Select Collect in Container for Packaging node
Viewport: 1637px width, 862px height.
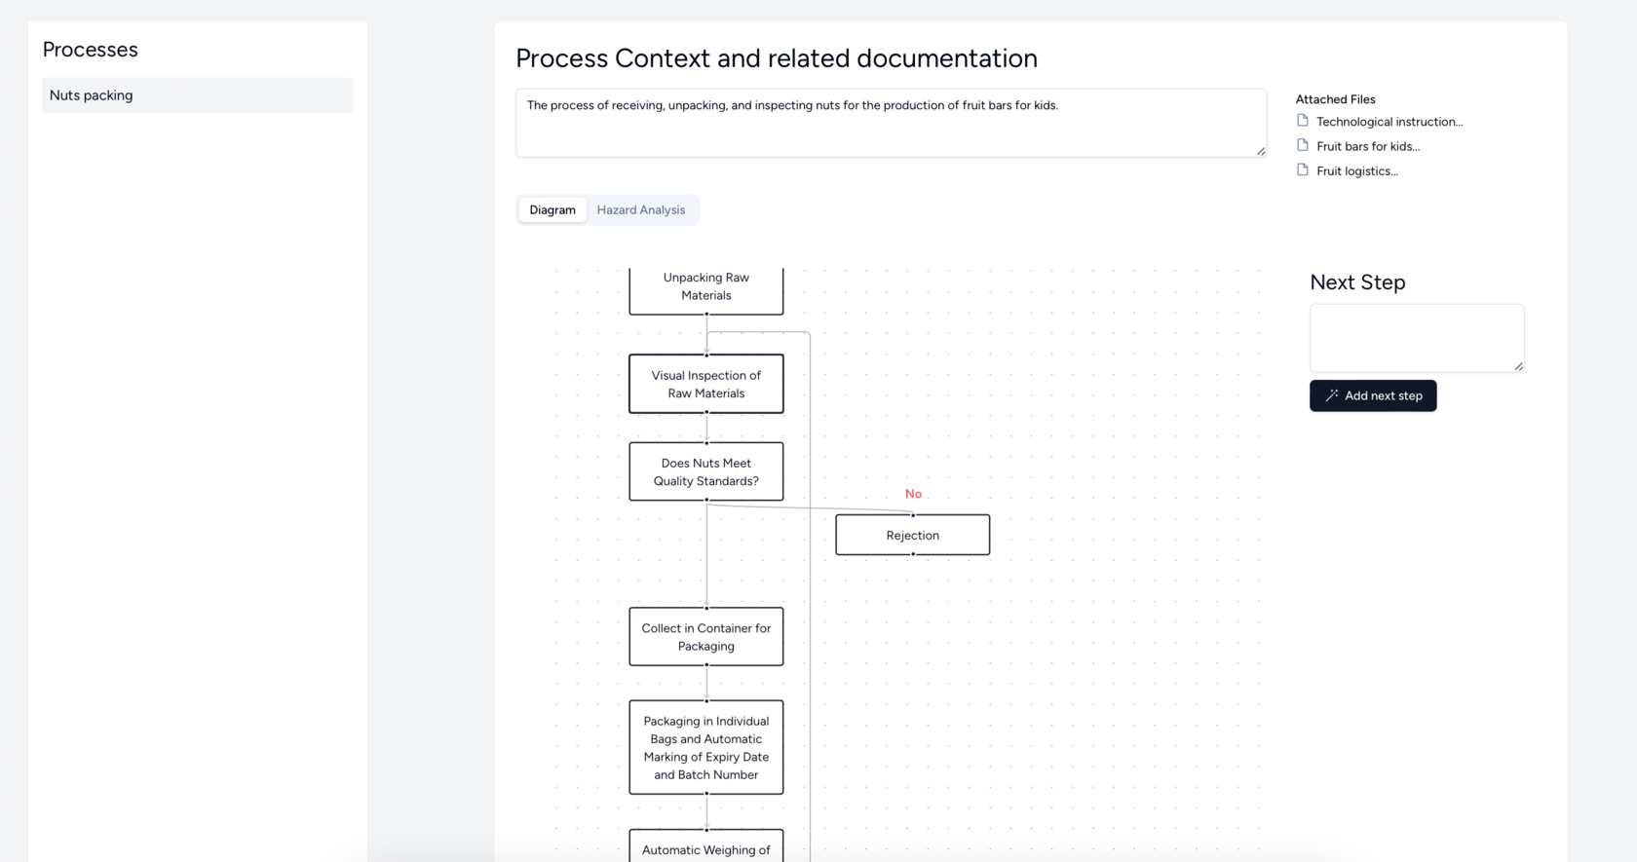coord(705,637)
